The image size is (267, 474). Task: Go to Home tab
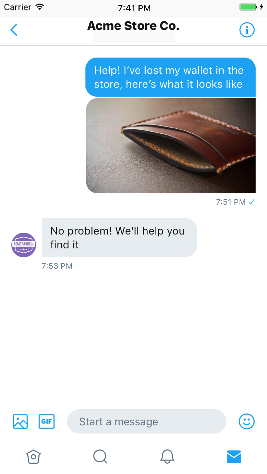tap(33, 456)
